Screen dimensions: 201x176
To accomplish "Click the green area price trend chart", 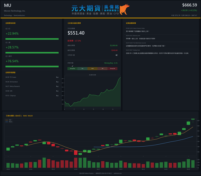I will coord(92,92).
